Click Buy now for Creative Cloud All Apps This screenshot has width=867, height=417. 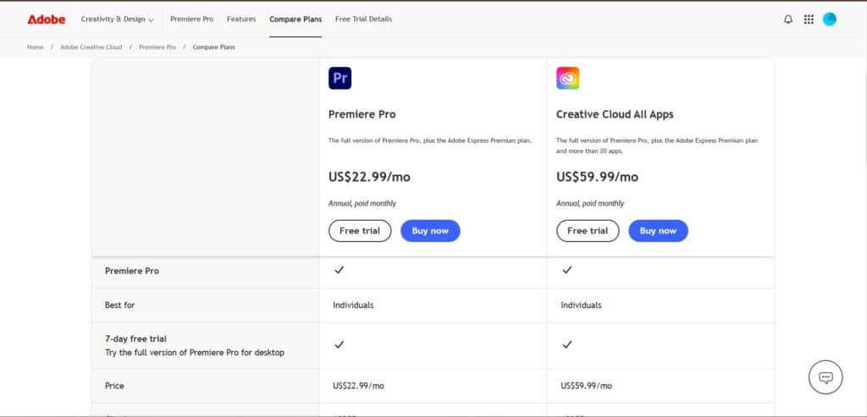point(658,231)
